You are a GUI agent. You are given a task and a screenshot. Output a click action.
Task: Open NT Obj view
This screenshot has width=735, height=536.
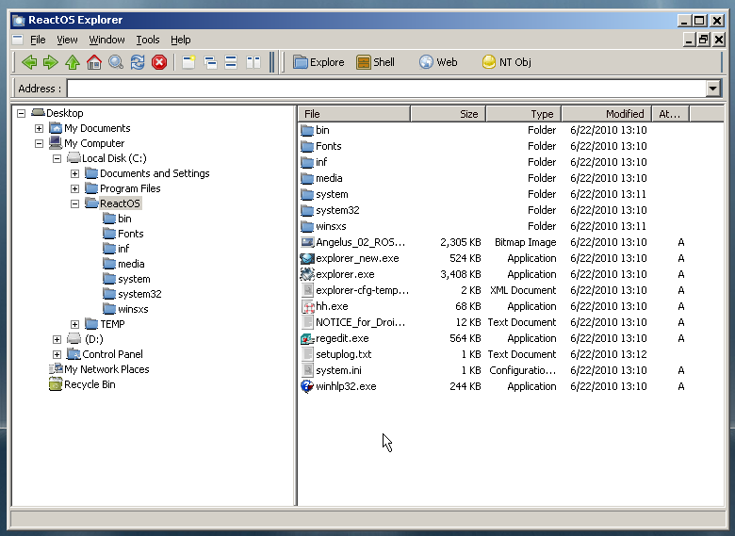click(506, 62)
